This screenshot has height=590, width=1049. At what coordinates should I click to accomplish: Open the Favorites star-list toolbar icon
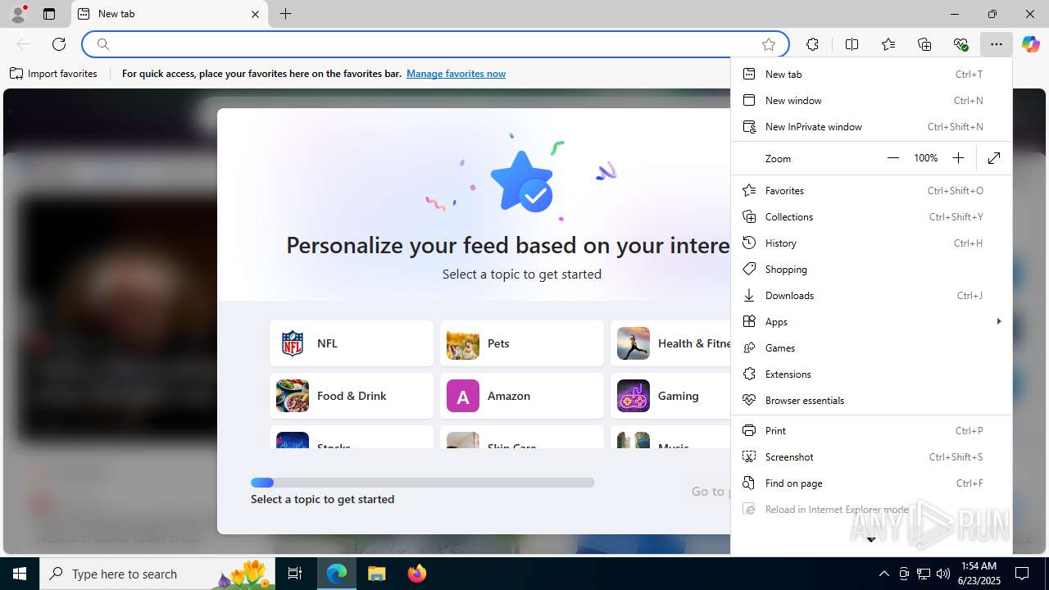coord(888,44)
